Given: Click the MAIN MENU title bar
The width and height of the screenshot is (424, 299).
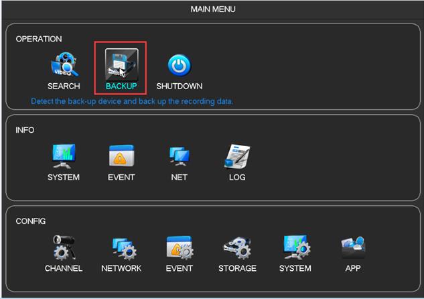Looking at the screenshot, I should [x=212, y=9].
